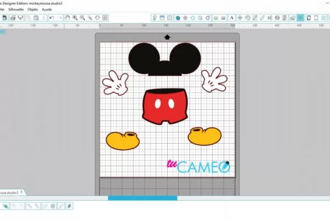This screenshot has height=220, width=330.
Task: Click the highlighted teal toolbar button
Action: (300, 18)
